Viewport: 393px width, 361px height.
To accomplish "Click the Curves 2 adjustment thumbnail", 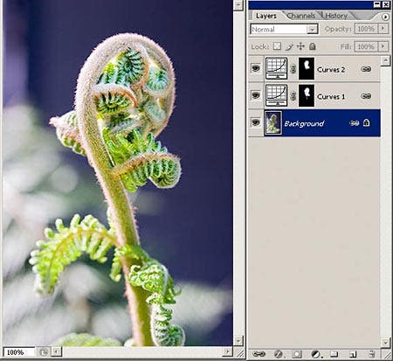I will pos(276,68).
